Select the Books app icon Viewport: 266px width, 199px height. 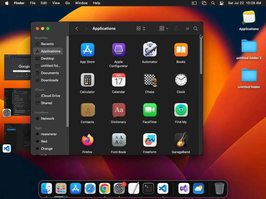click(181, 50)
